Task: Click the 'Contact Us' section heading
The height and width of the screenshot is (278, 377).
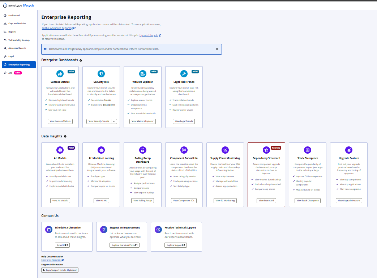Action: point(50,216)
